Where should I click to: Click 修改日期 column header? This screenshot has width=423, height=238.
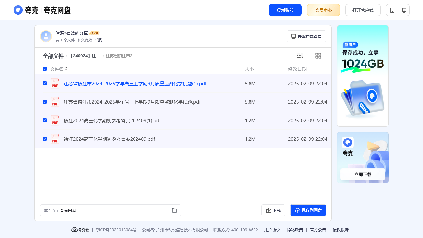[x=297, y=69]
